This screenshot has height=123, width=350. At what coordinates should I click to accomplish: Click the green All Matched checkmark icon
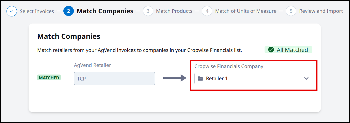[271, 50]
